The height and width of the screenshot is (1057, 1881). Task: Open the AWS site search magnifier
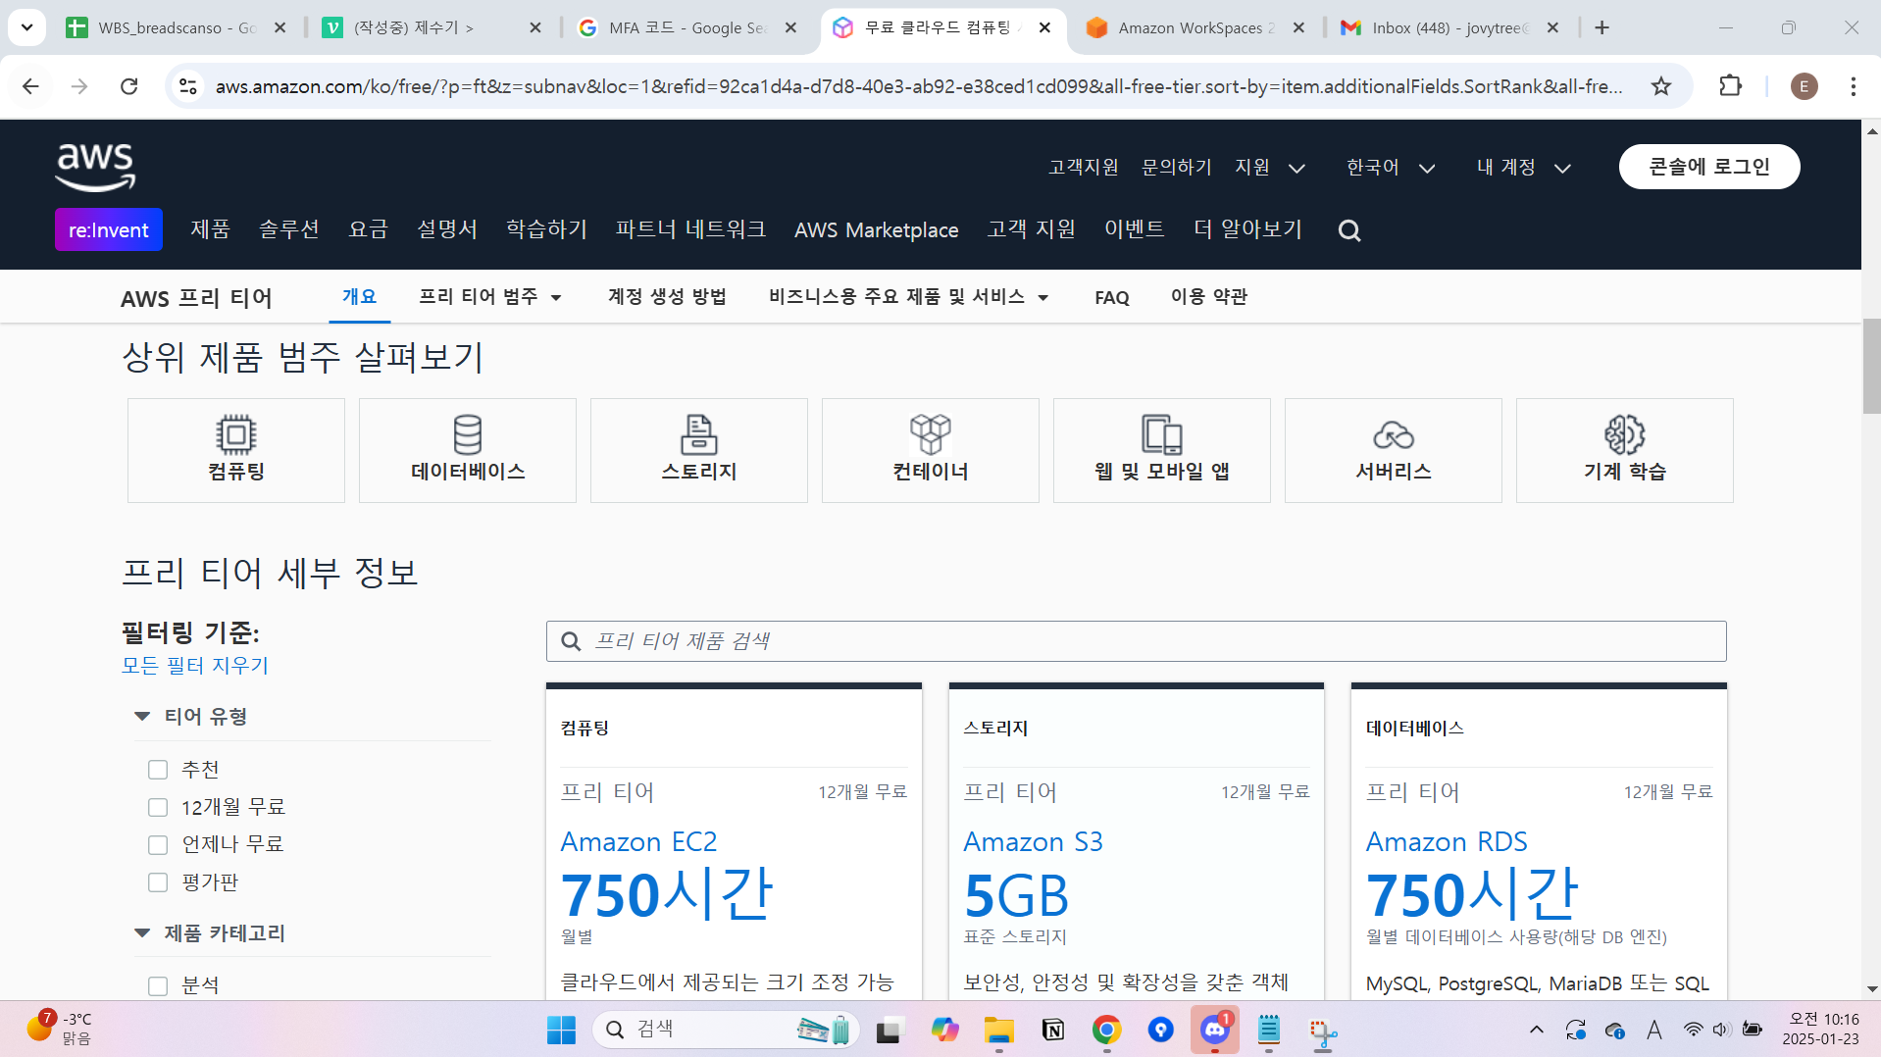point(1349,230)
